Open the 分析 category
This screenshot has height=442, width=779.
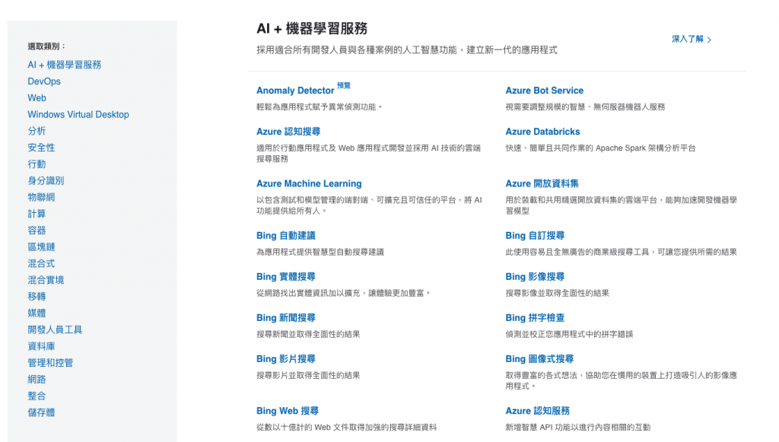tap(37, 131)
